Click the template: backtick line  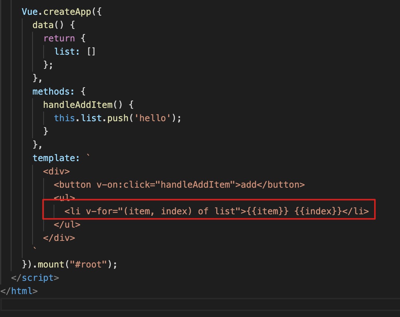(x=61, y=158)
